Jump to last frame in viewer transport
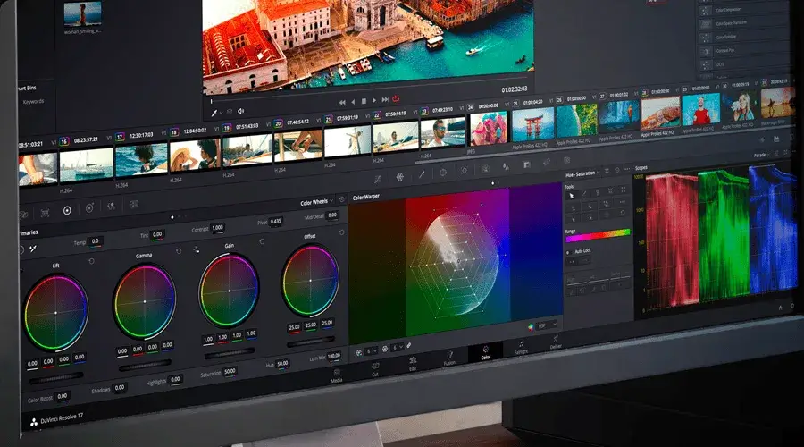 (385, 99)
